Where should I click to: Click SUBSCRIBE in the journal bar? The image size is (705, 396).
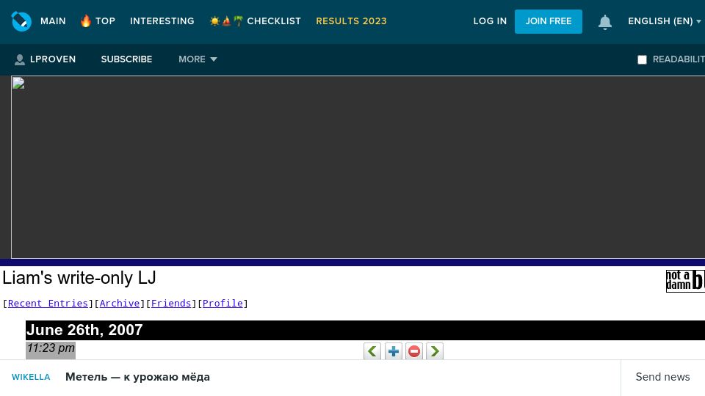(x=126, y=59)
